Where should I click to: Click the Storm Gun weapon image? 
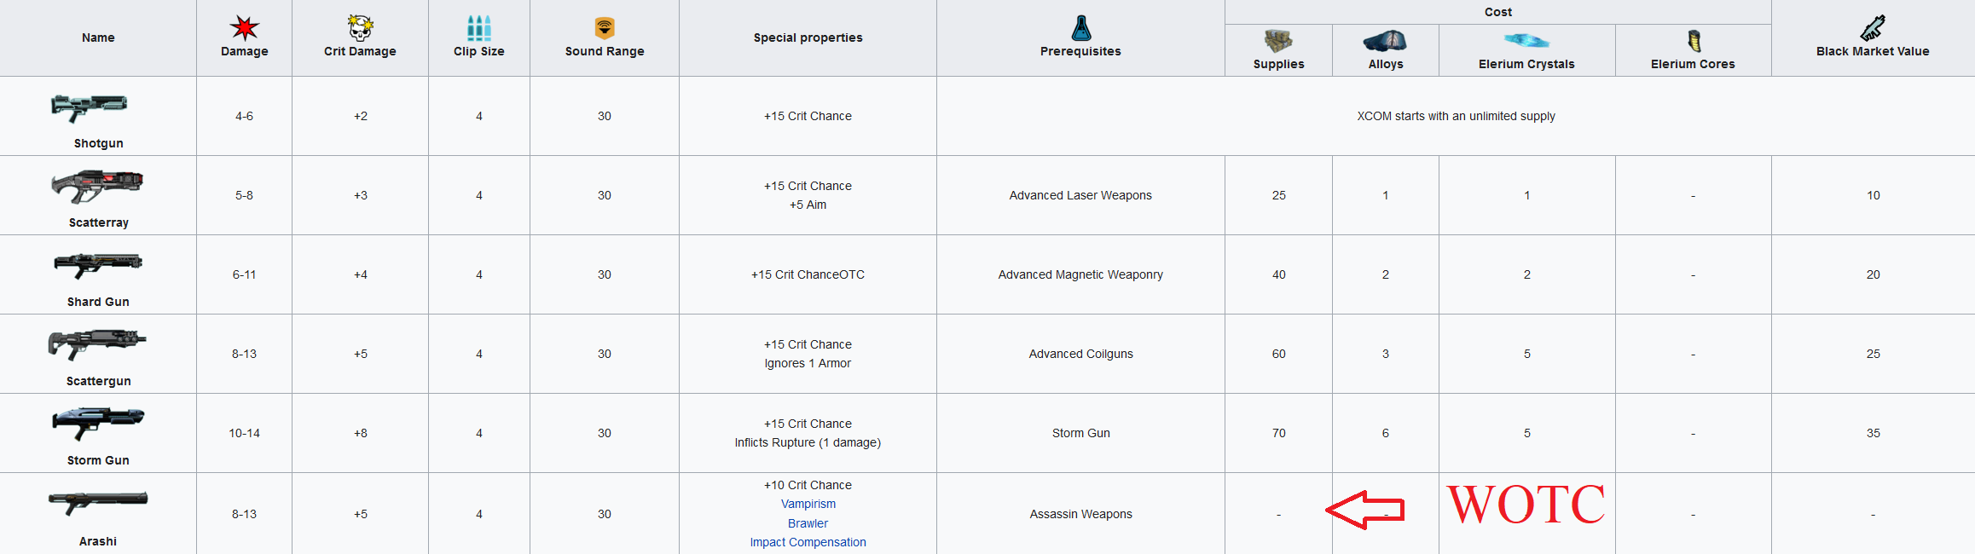coord(98,423)
